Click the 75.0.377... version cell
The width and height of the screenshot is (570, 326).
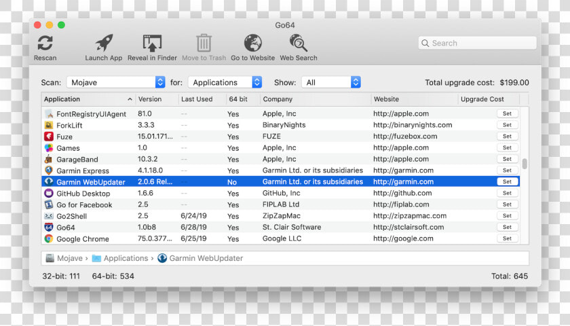pos(155,238)
